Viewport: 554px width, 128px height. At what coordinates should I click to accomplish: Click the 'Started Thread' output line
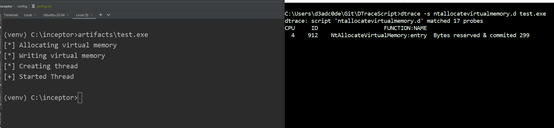point(39,77)
